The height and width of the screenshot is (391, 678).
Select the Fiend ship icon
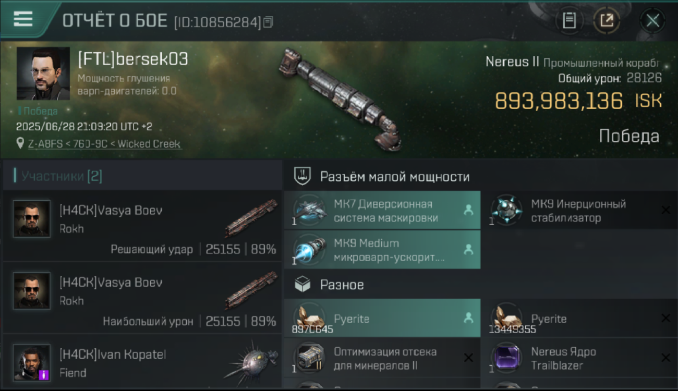click(x=251, y=363)
